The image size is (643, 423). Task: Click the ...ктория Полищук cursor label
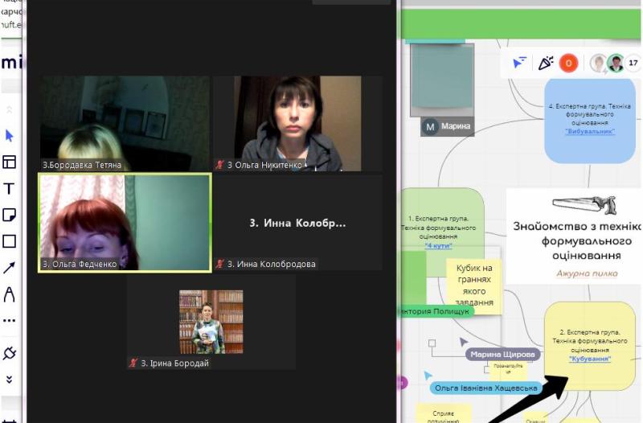(436, 311)
